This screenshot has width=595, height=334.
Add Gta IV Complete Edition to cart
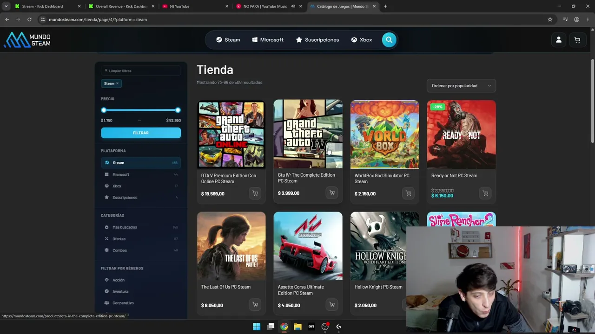click(x=332, y=193)
